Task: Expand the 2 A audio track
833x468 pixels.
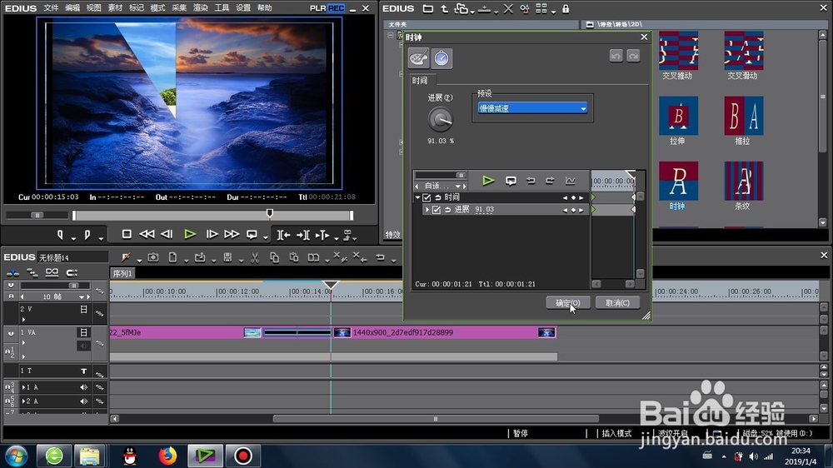Action: [x=23, y=401]
